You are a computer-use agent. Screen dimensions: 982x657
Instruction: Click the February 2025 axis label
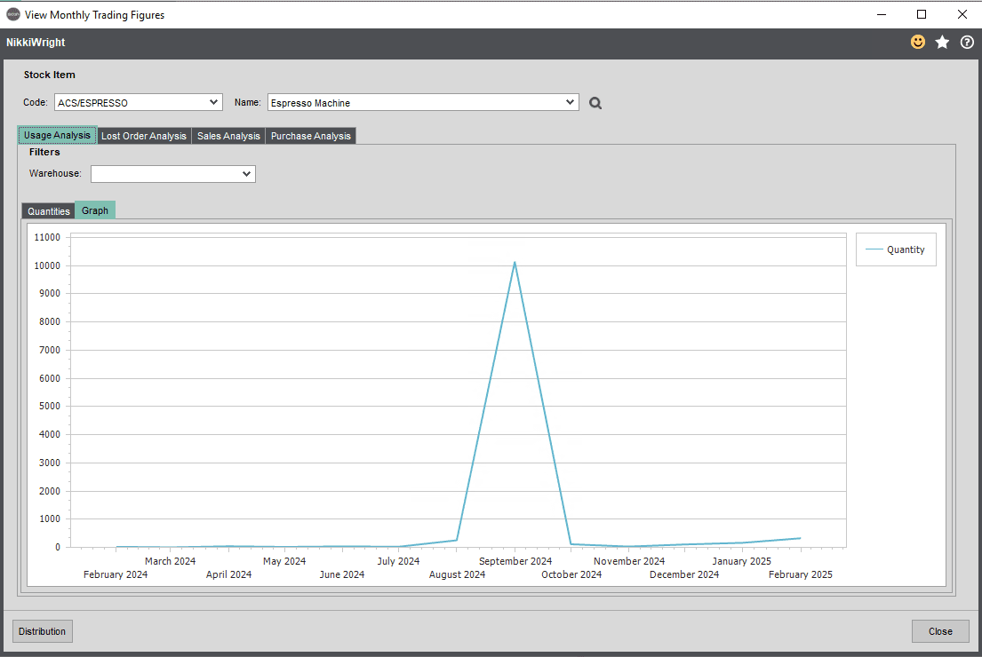[x=801, y=574]
